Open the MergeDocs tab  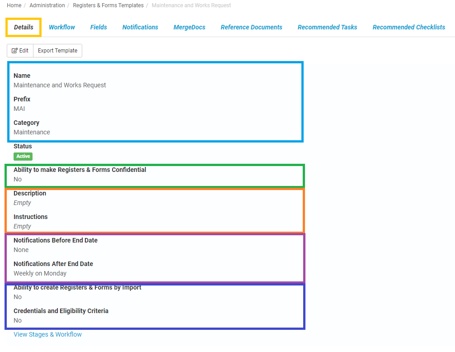(189, 27)
